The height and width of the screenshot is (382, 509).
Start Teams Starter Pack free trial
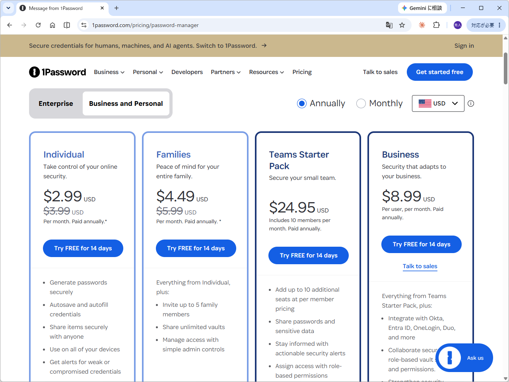click(309, 255)
